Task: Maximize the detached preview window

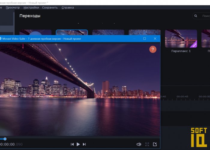Action: pos(145,39)
